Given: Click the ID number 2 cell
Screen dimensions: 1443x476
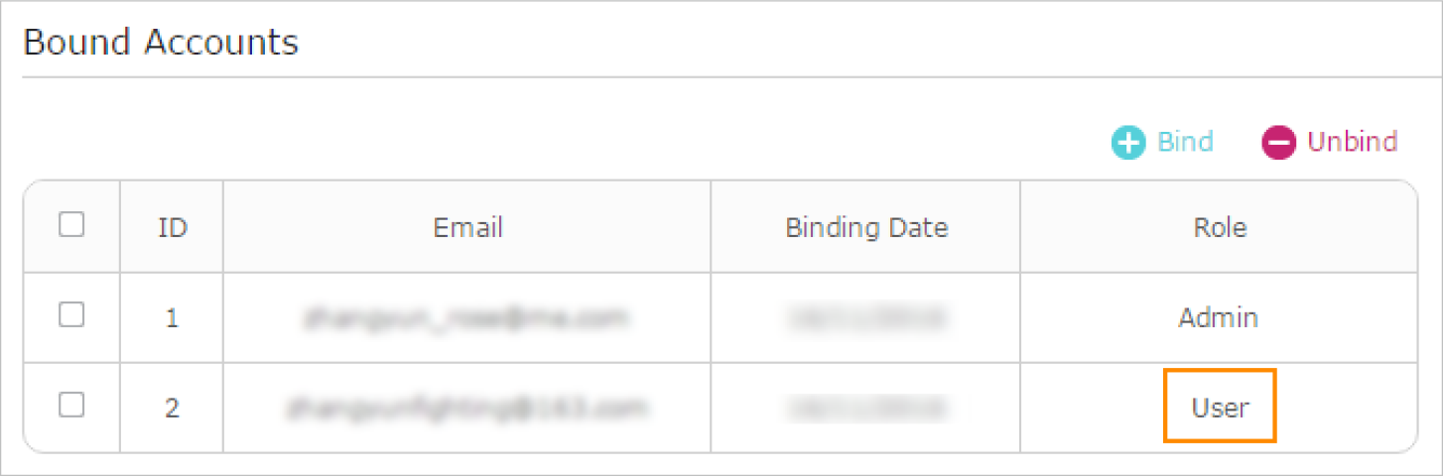Looking at the screenshot, I should point(173,408).
